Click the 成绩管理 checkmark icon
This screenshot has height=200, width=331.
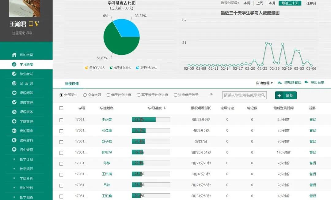14,102
